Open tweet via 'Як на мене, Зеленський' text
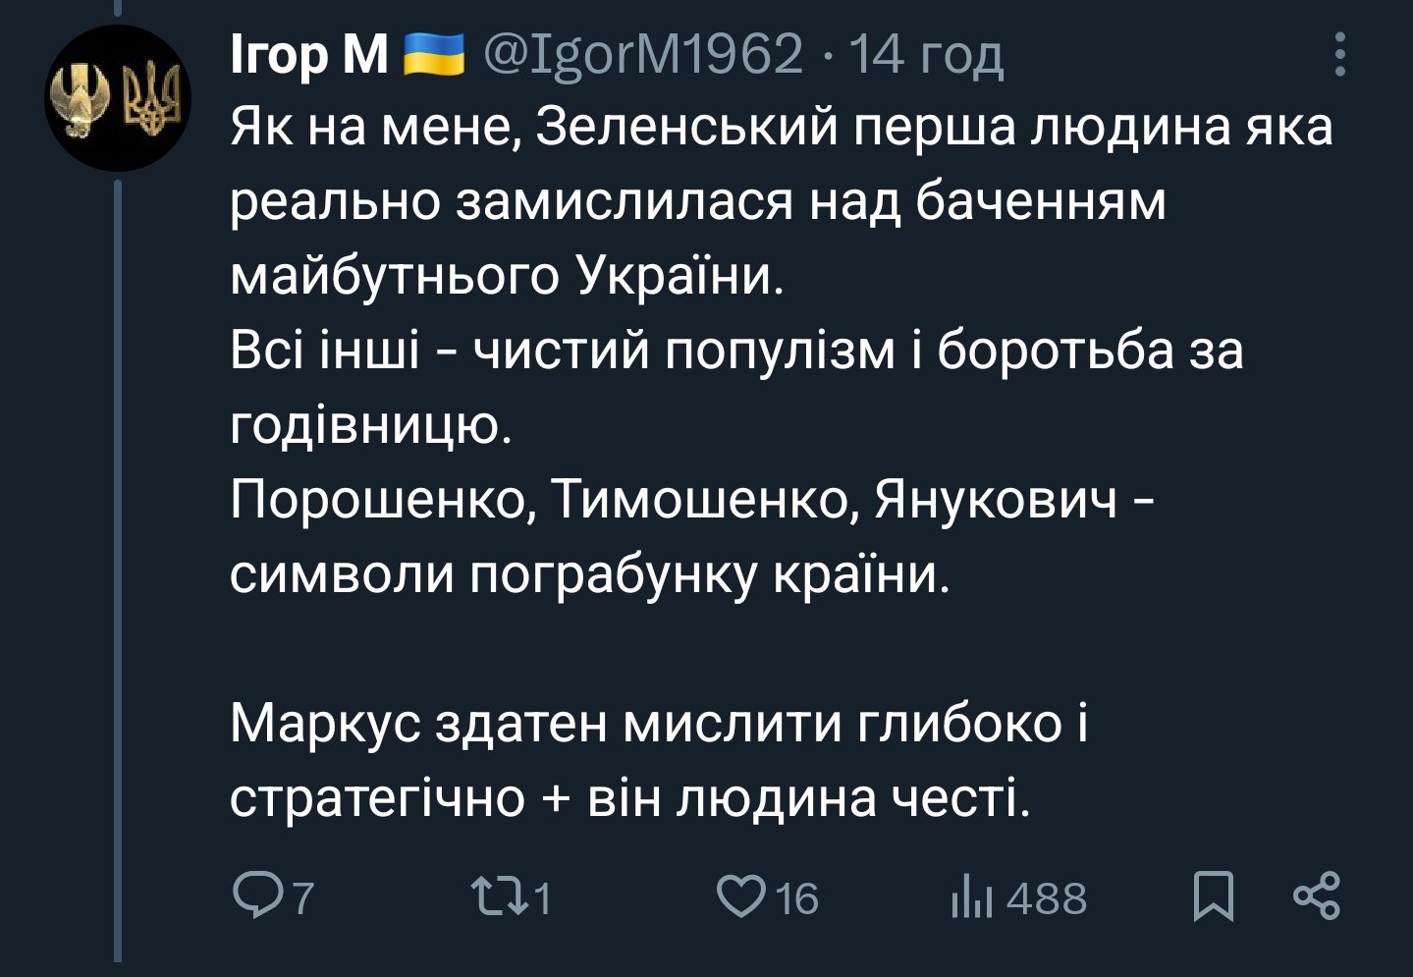Screen dimensions: 1413x977 [781, 128]
